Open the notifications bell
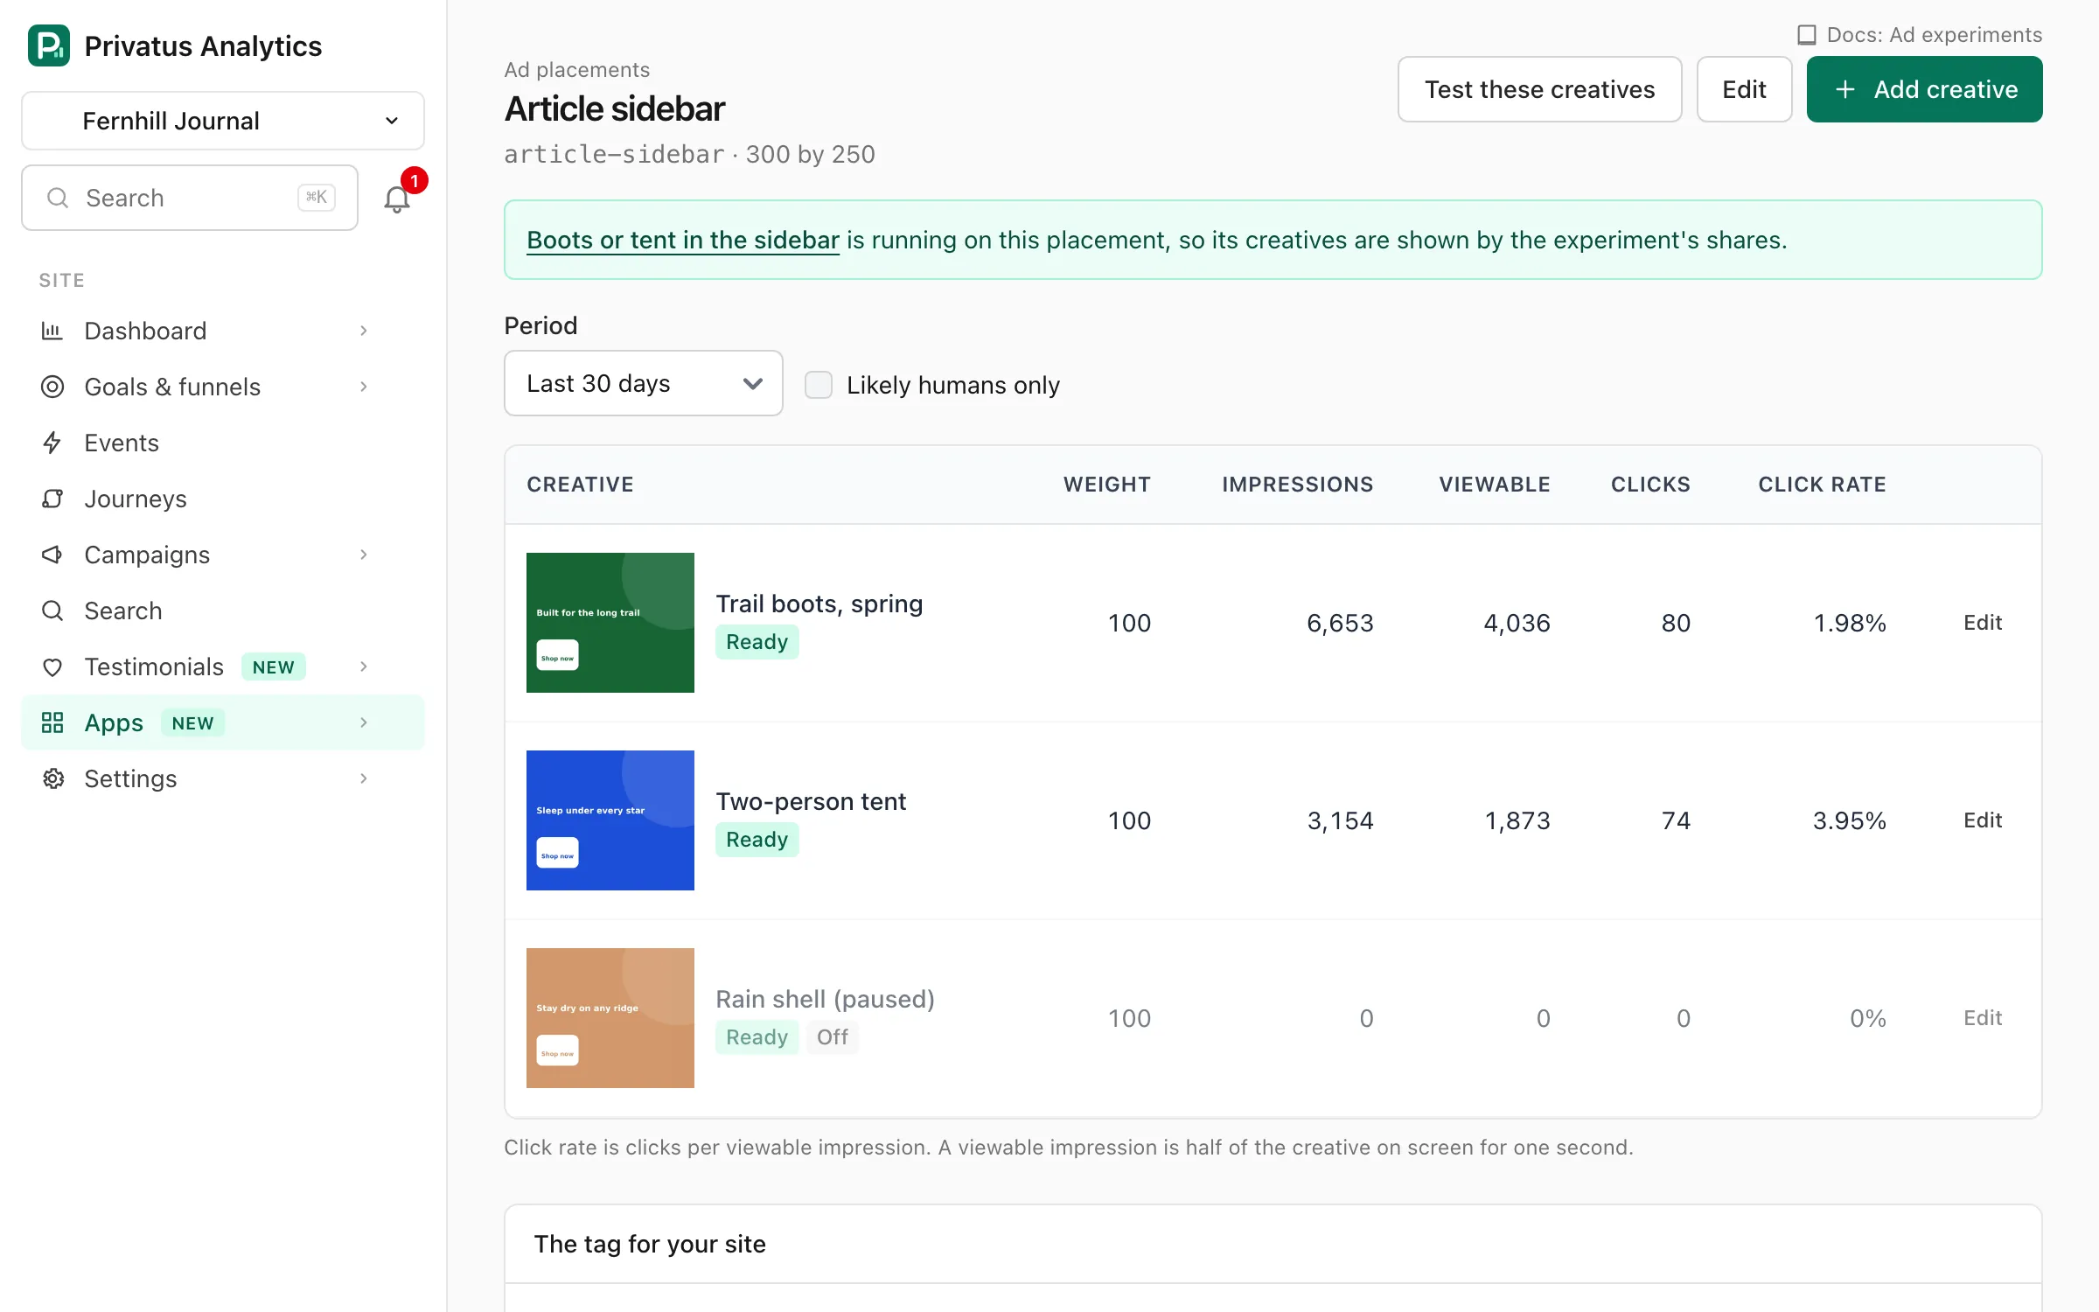This screenshot has height=1312, width=2099. (x=397, y=199)
